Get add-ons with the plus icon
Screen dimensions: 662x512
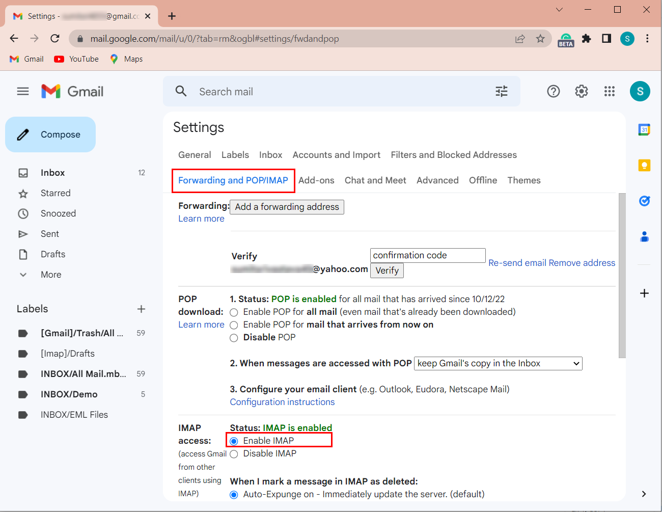tap(644, 293)
